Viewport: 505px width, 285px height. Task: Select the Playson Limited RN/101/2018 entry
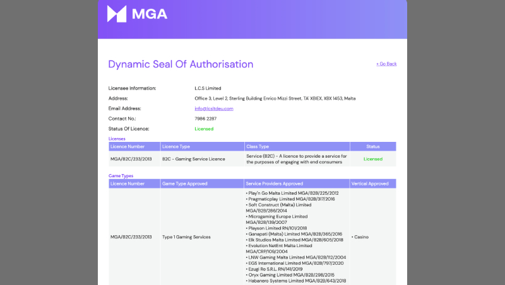tap(276, 228)
